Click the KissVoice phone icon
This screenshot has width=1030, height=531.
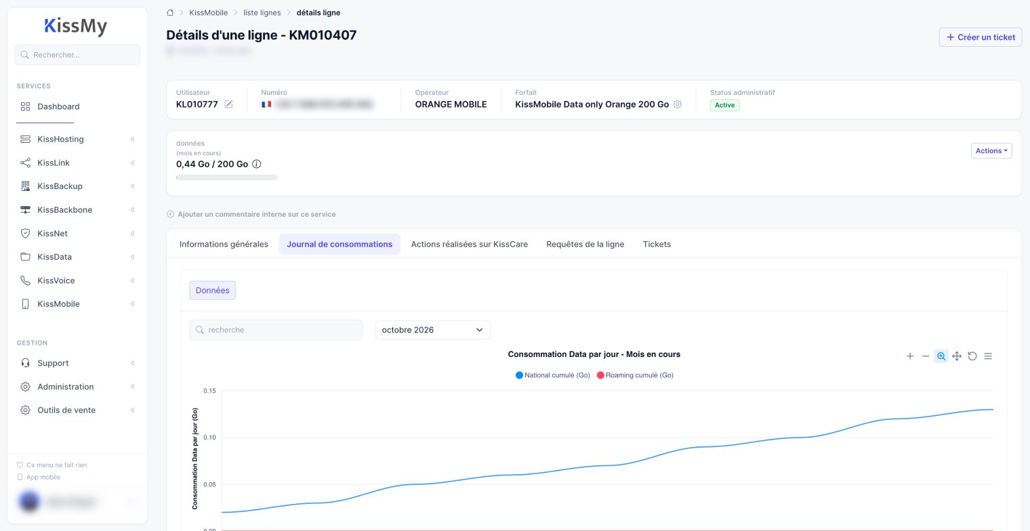26,280
